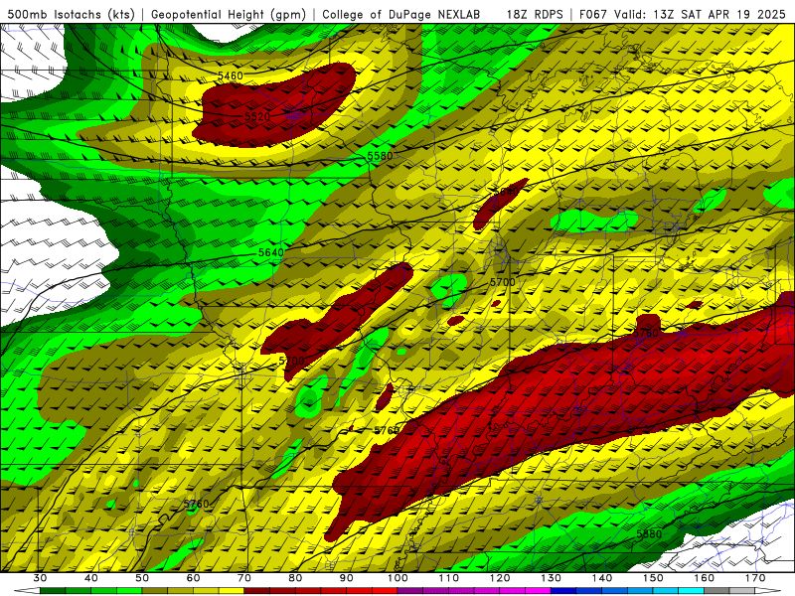Click the '70' value on the color scale
795x596 pixels.
(244, 578)
